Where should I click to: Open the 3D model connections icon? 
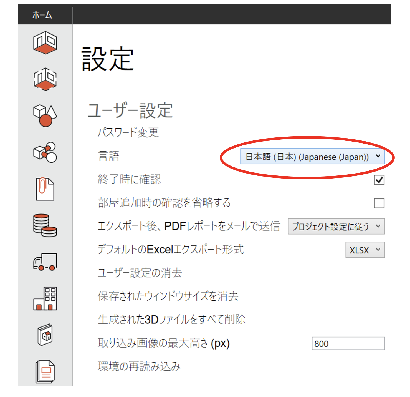point(45,153)
